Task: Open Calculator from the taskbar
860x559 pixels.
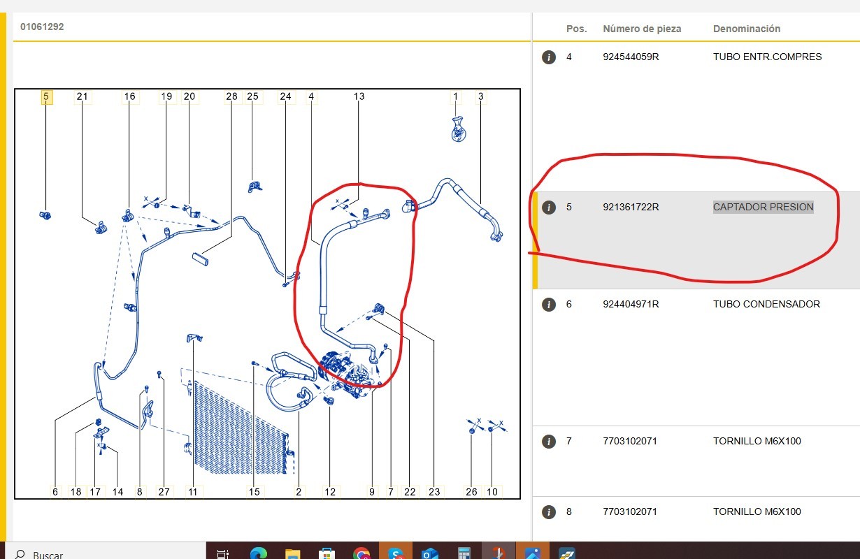Action: (464, 553)
